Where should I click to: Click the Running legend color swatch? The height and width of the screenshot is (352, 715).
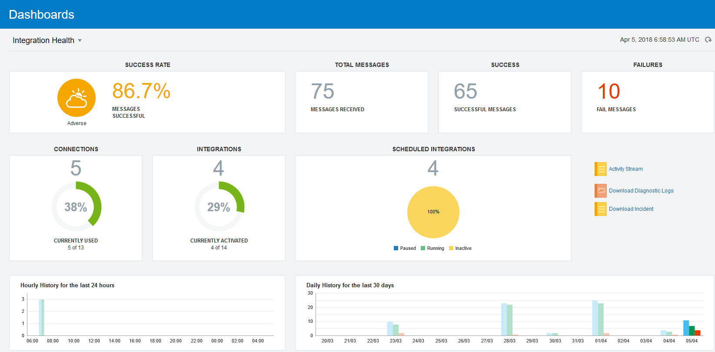coord(423,248)
